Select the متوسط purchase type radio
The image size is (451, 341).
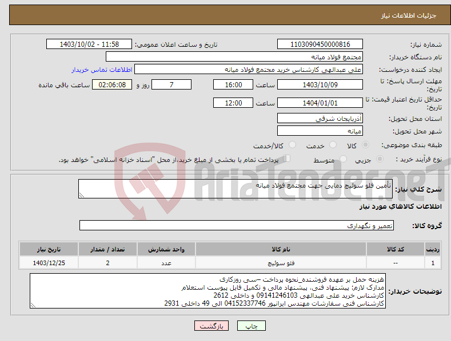(x=343, y=159)
